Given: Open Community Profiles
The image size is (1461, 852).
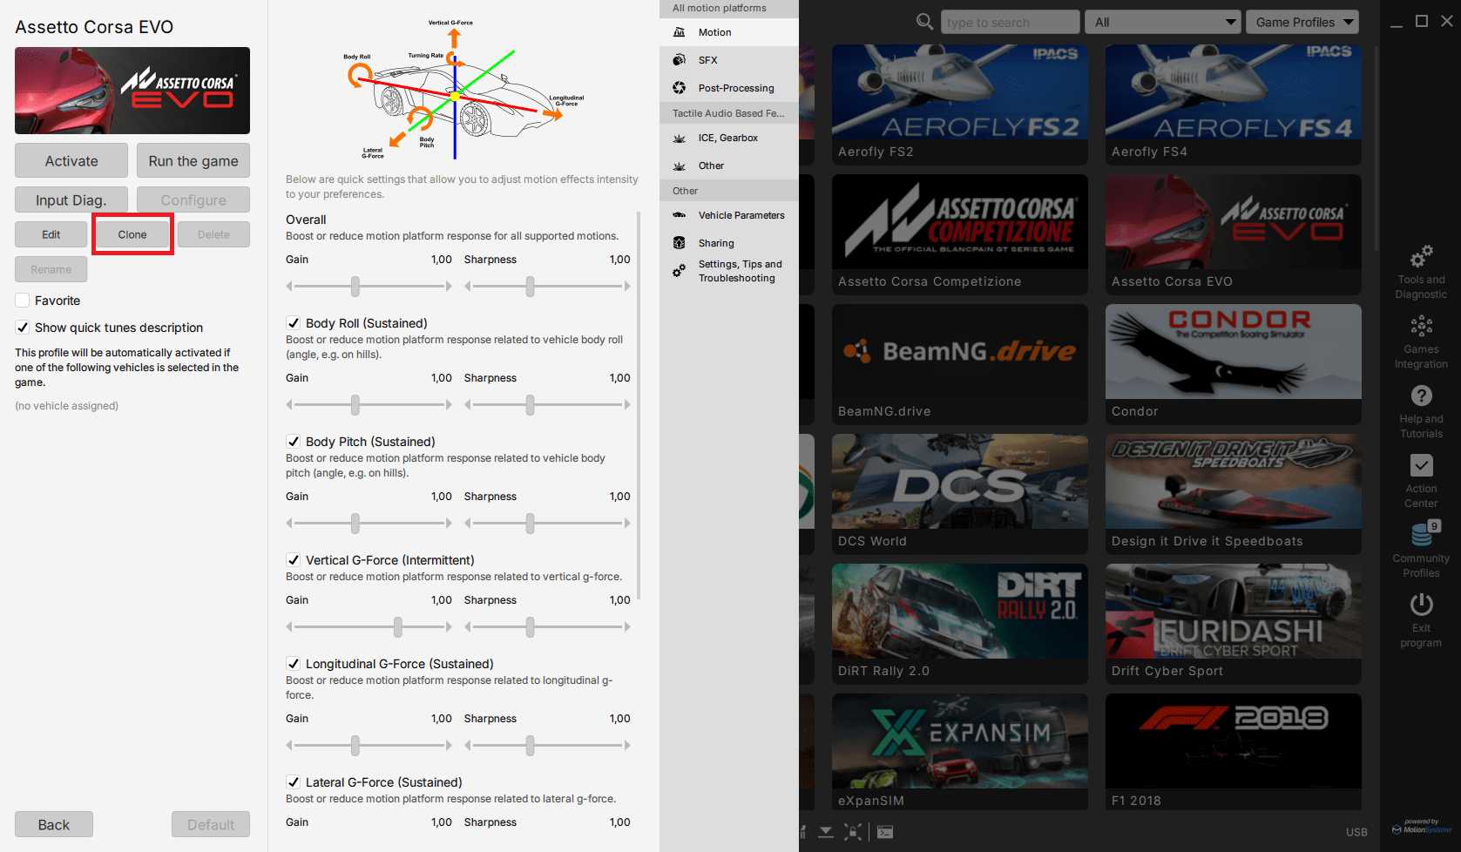Looking at the screenshot, I should 1421,550.
